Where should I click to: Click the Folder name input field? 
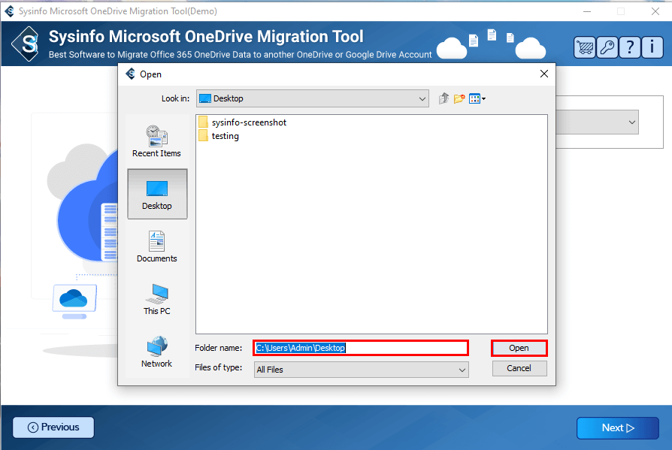[361, 348]
